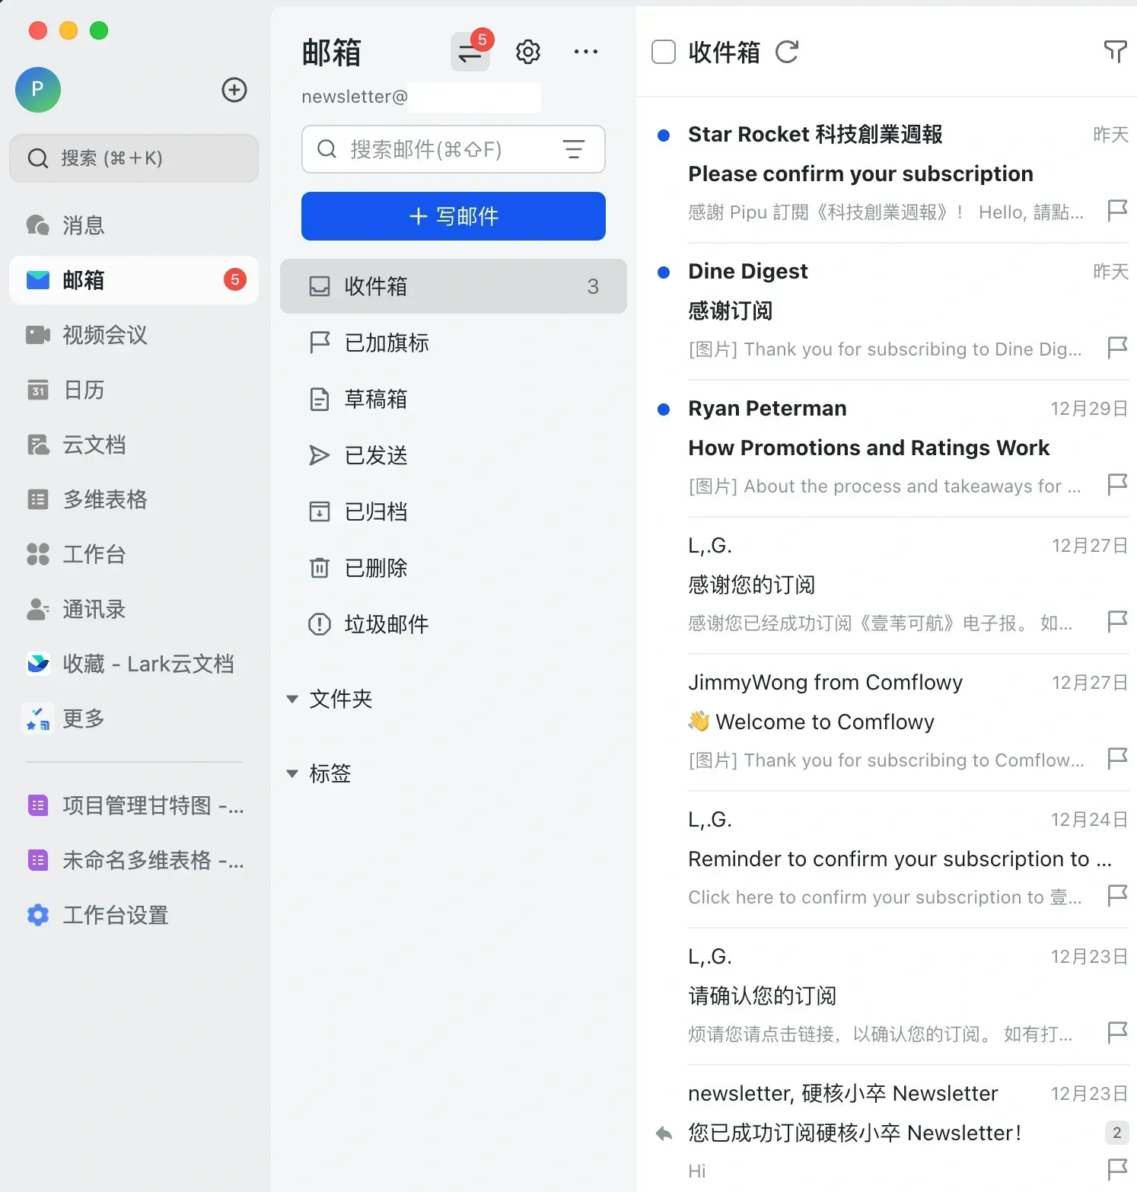Collapse the 文件夹 section
Screen dimensions: 1137x1192
[x=292, y=699]
